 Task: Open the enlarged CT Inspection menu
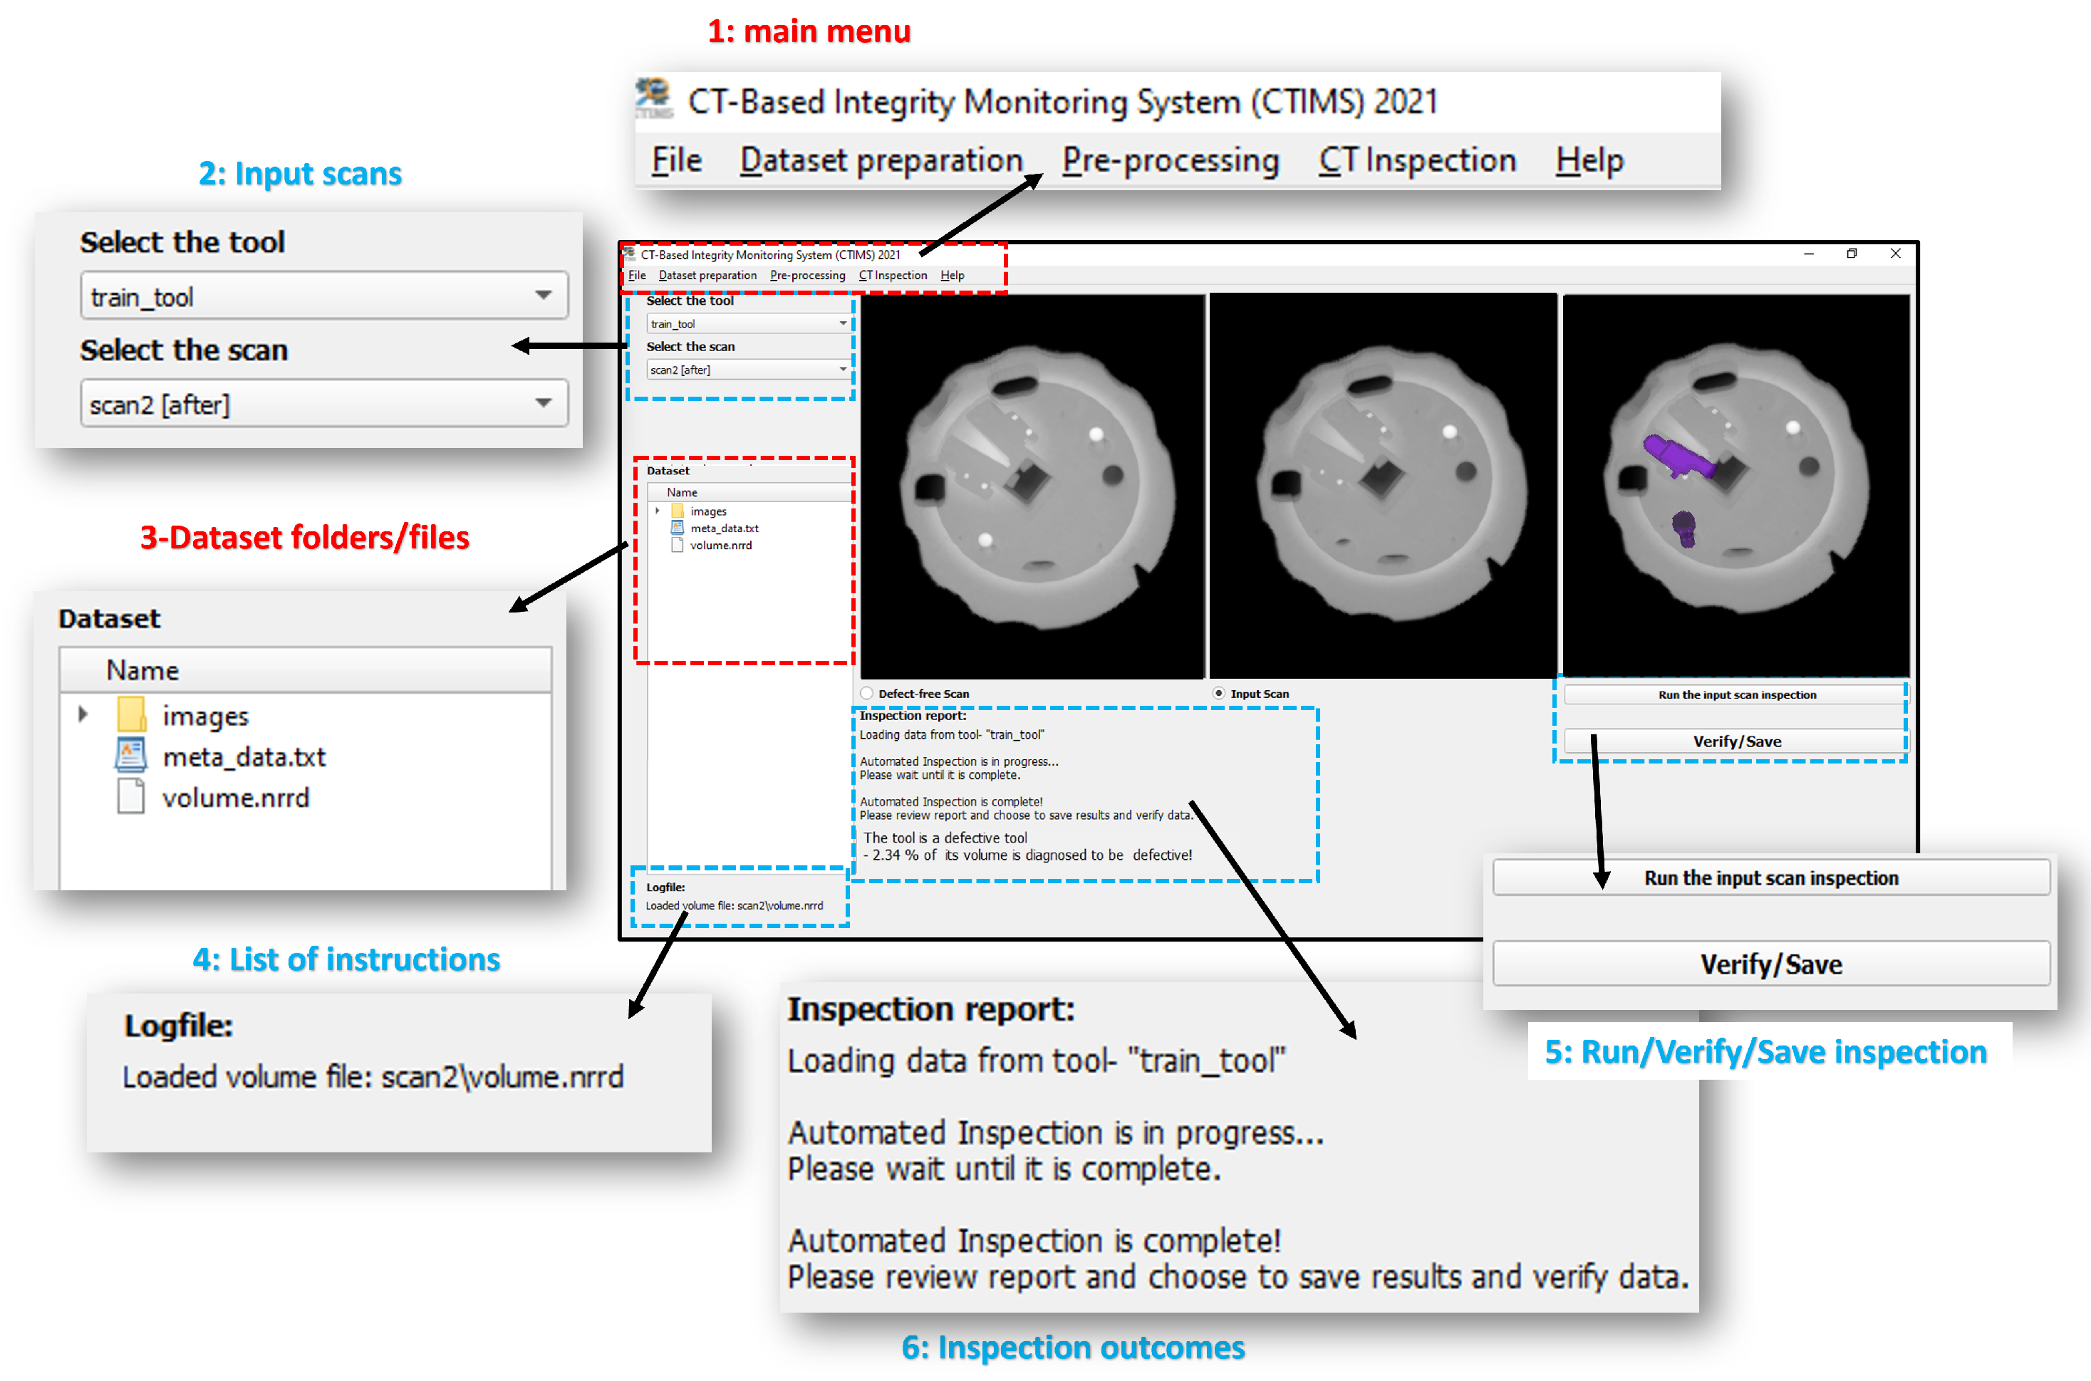click(1416, 160)
